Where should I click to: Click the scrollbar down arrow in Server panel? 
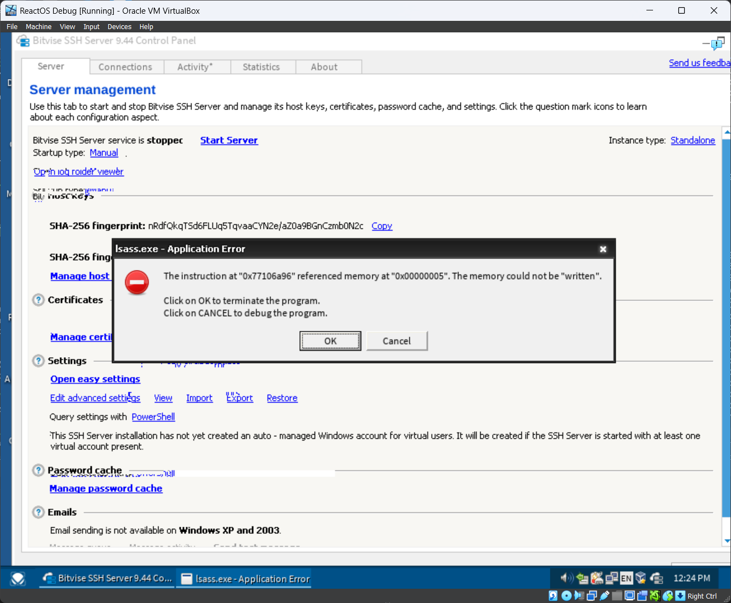pyautogui.click(x=727, y=542)
